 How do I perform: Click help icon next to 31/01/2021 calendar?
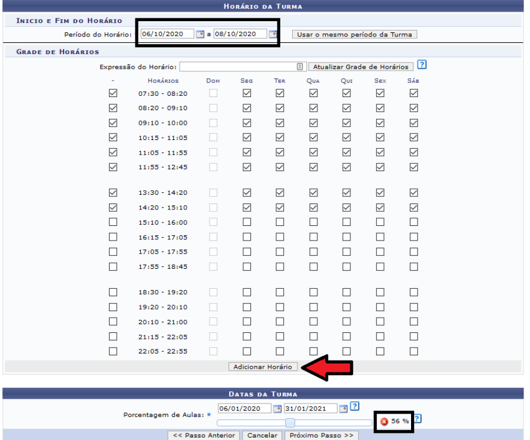click(x=354, y=407)
